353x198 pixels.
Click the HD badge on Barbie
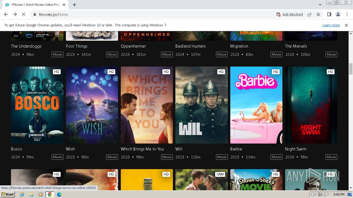click(x=276, y=72)
